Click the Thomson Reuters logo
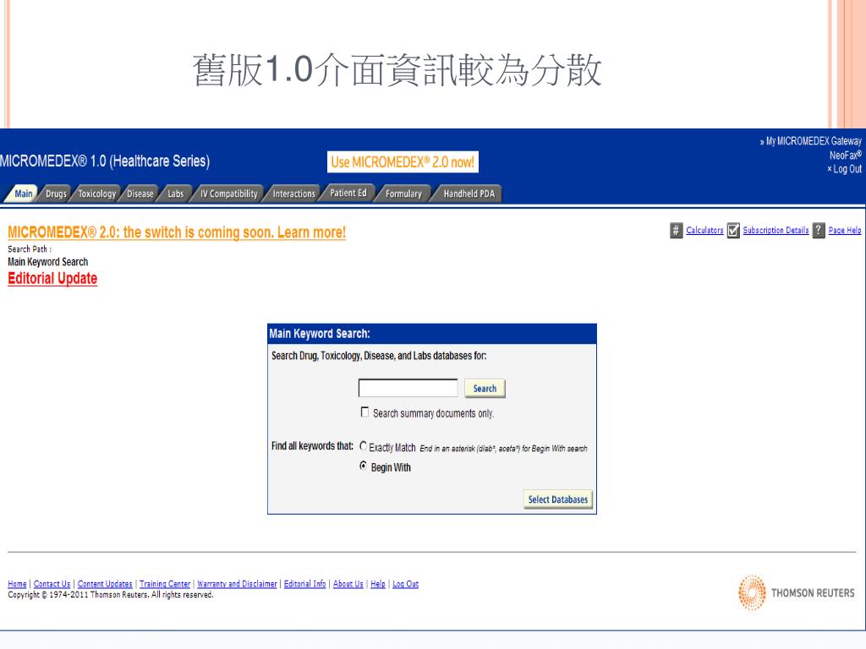Viewport: 866px width, 649px height. tap(796, 592)
